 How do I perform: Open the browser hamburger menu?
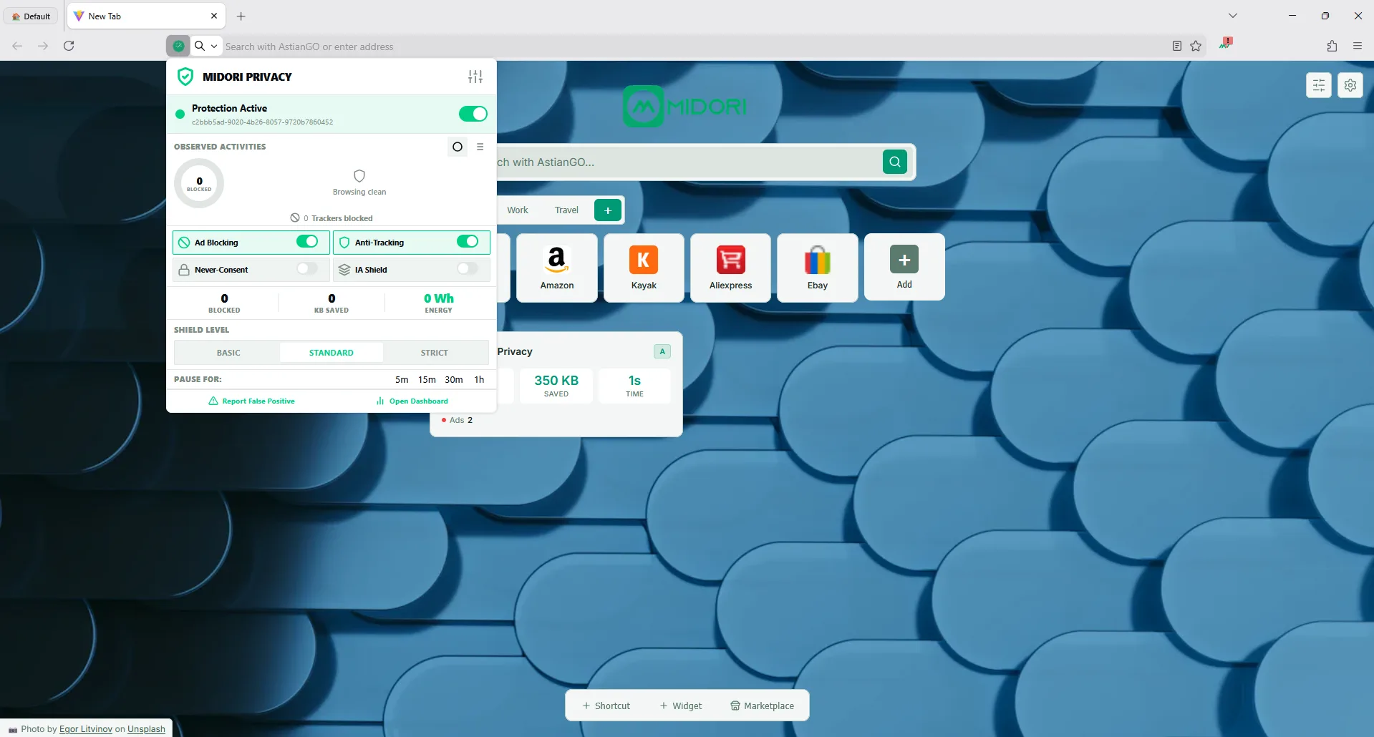(1358, 46)
